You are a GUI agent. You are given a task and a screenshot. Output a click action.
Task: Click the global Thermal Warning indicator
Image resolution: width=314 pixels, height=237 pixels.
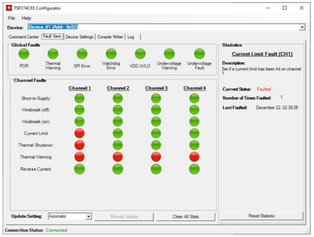tap(53, 54)
